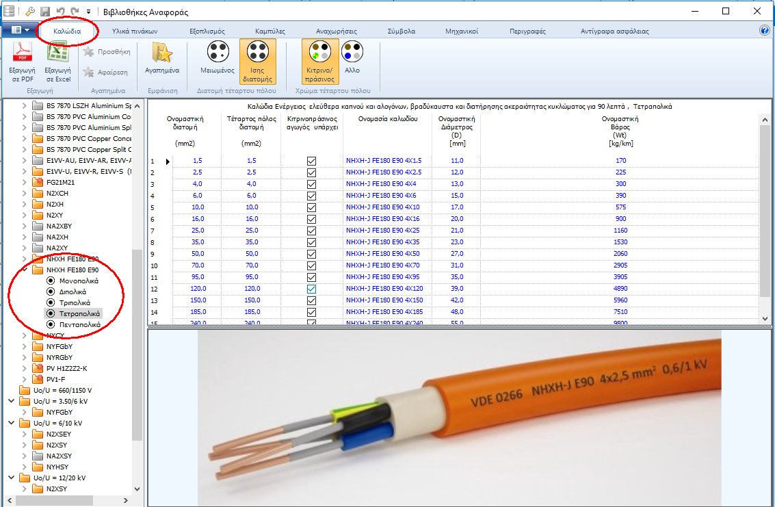Click the blue help button top-right
This screenshot has height=507, width=775.
(x=764, y=30)
